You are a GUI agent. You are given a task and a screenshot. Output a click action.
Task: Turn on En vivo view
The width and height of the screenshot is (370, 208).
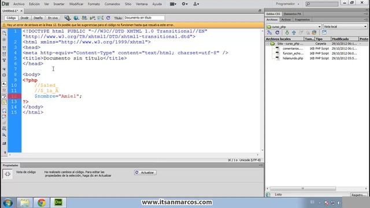[53, 18]
